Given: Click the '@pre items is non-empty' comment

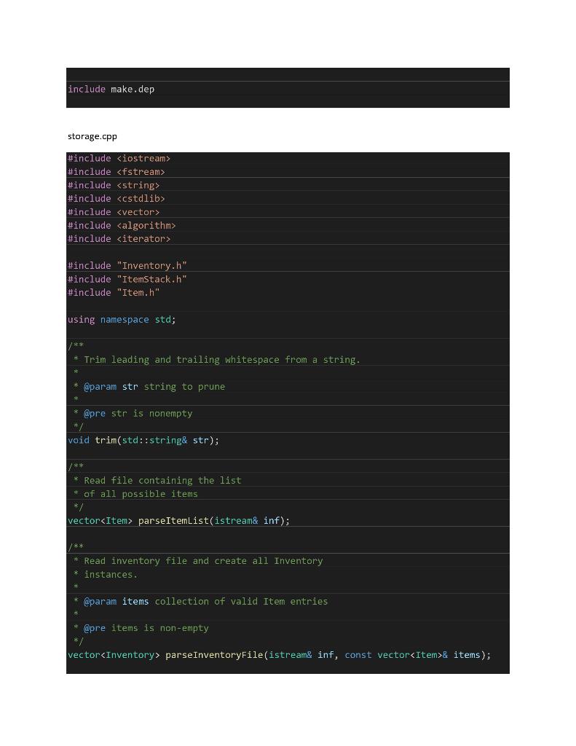Looking at the screenshot, I should click(x=141, y=628).
